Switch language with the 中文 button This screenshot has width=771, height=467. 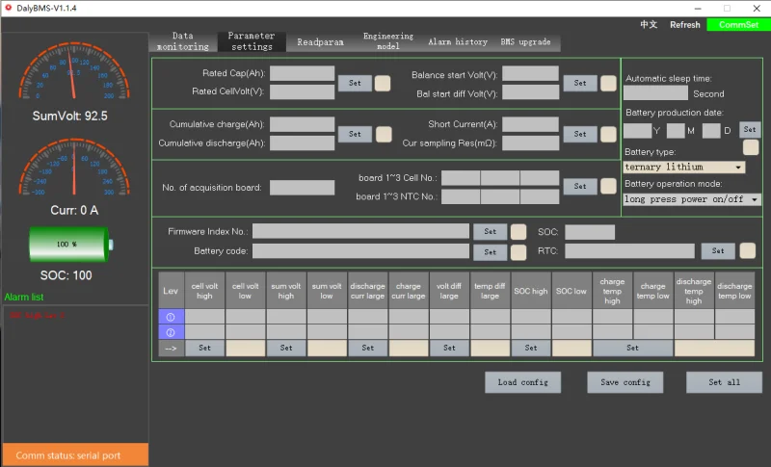point(649,25)
